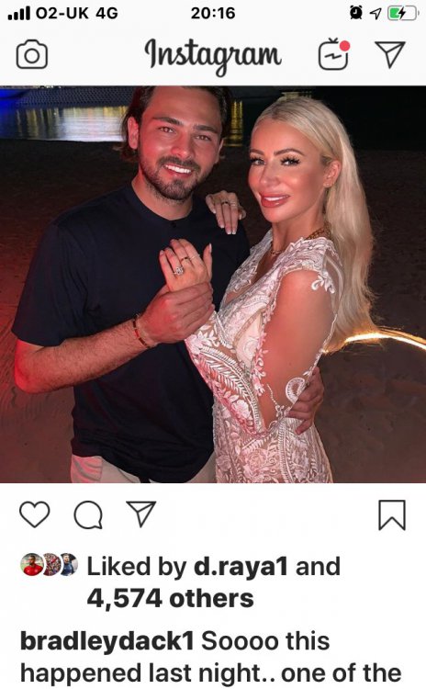Screen dimensions: 426x689
Task: Tap the battery charging status icon
Action: click(402, 14)
